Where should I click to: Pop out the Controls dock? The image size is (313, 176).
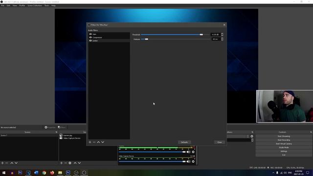coord(311,132)
